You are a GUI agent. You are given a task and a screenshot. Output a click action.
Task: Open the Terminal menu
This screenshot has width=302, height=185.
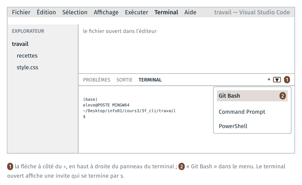click(166, 12)
